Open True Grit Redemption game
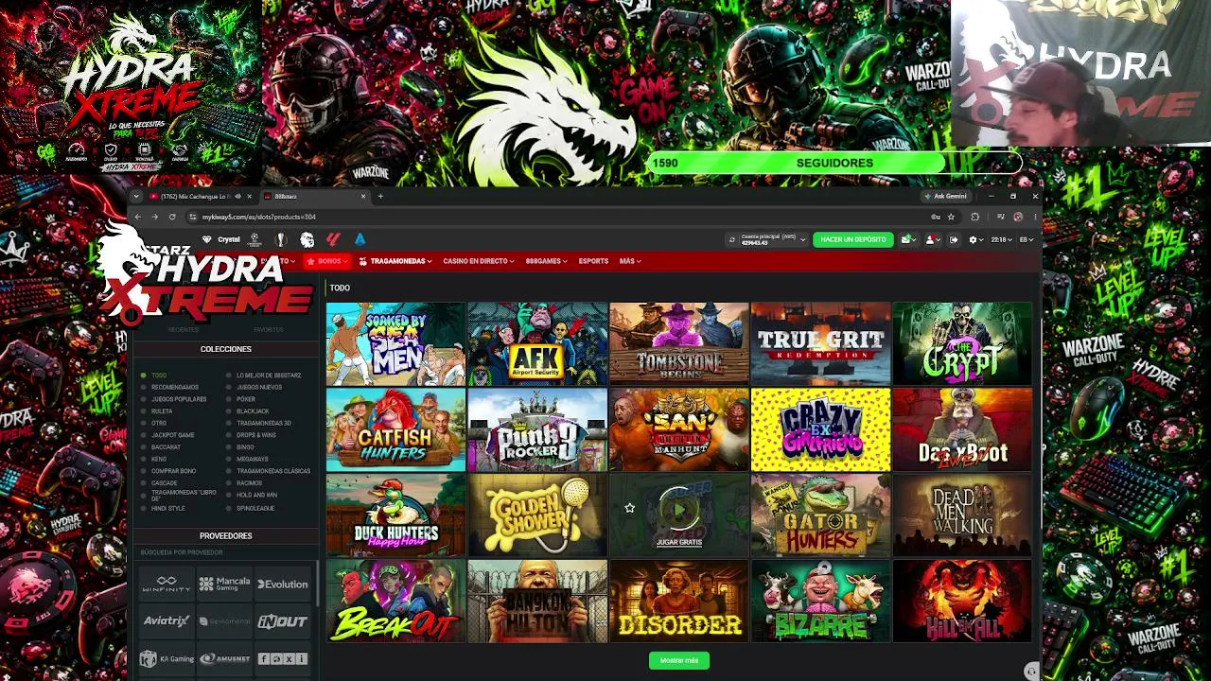1211x681 pixels. point(820,344)
